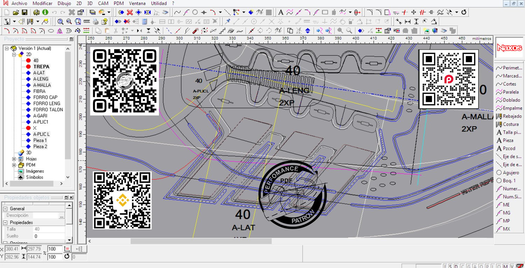Open the Utilidad menu
This screenshot has width=525, height=268.
[159, 3]
